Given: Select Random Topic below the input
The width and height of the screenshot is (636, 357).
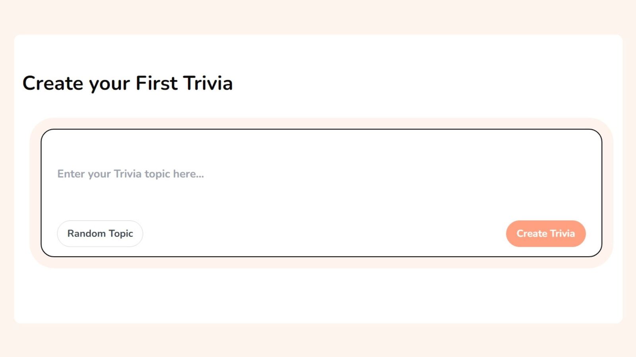Looking at the screenshot, I should [99, 234].
